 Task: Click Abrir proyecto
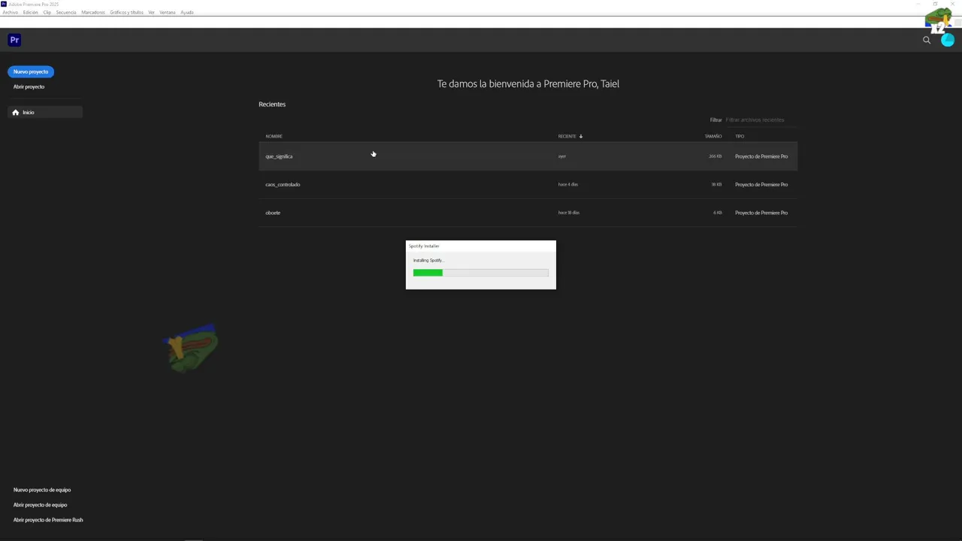point(29,86)
